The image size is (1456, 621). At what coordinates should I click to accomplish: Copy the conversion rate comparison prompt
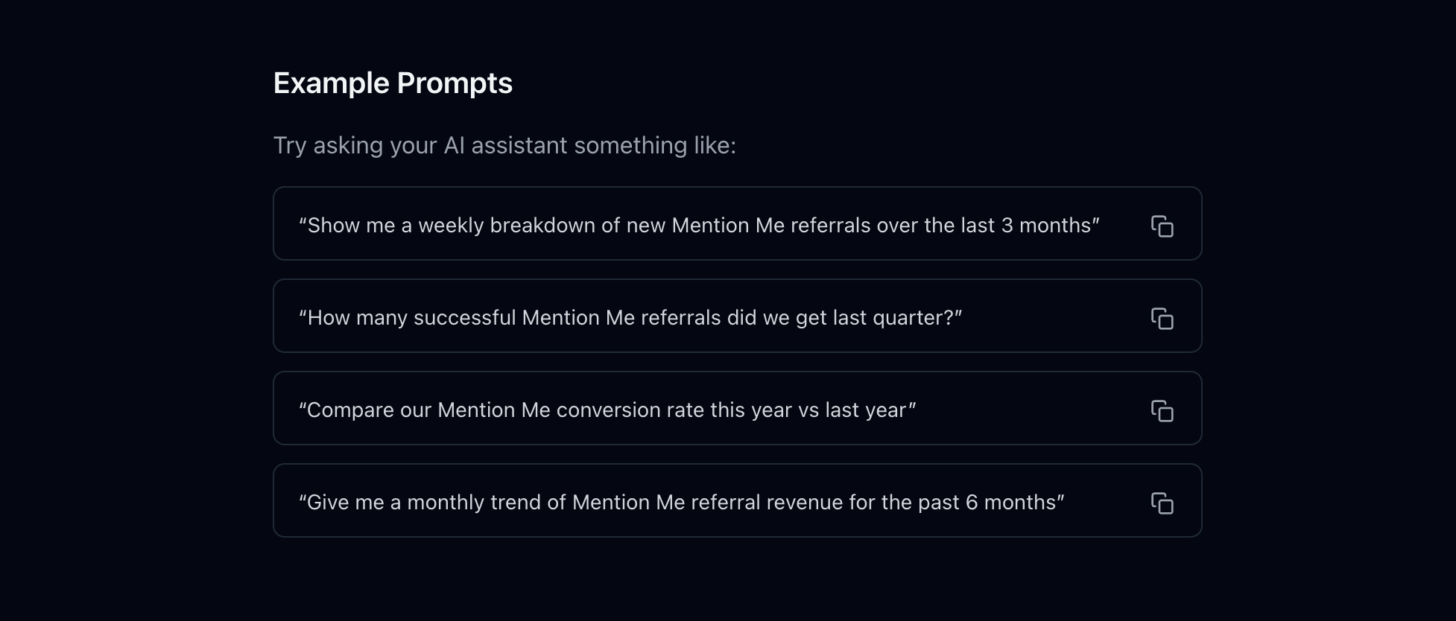click(x=1162, y=411)
